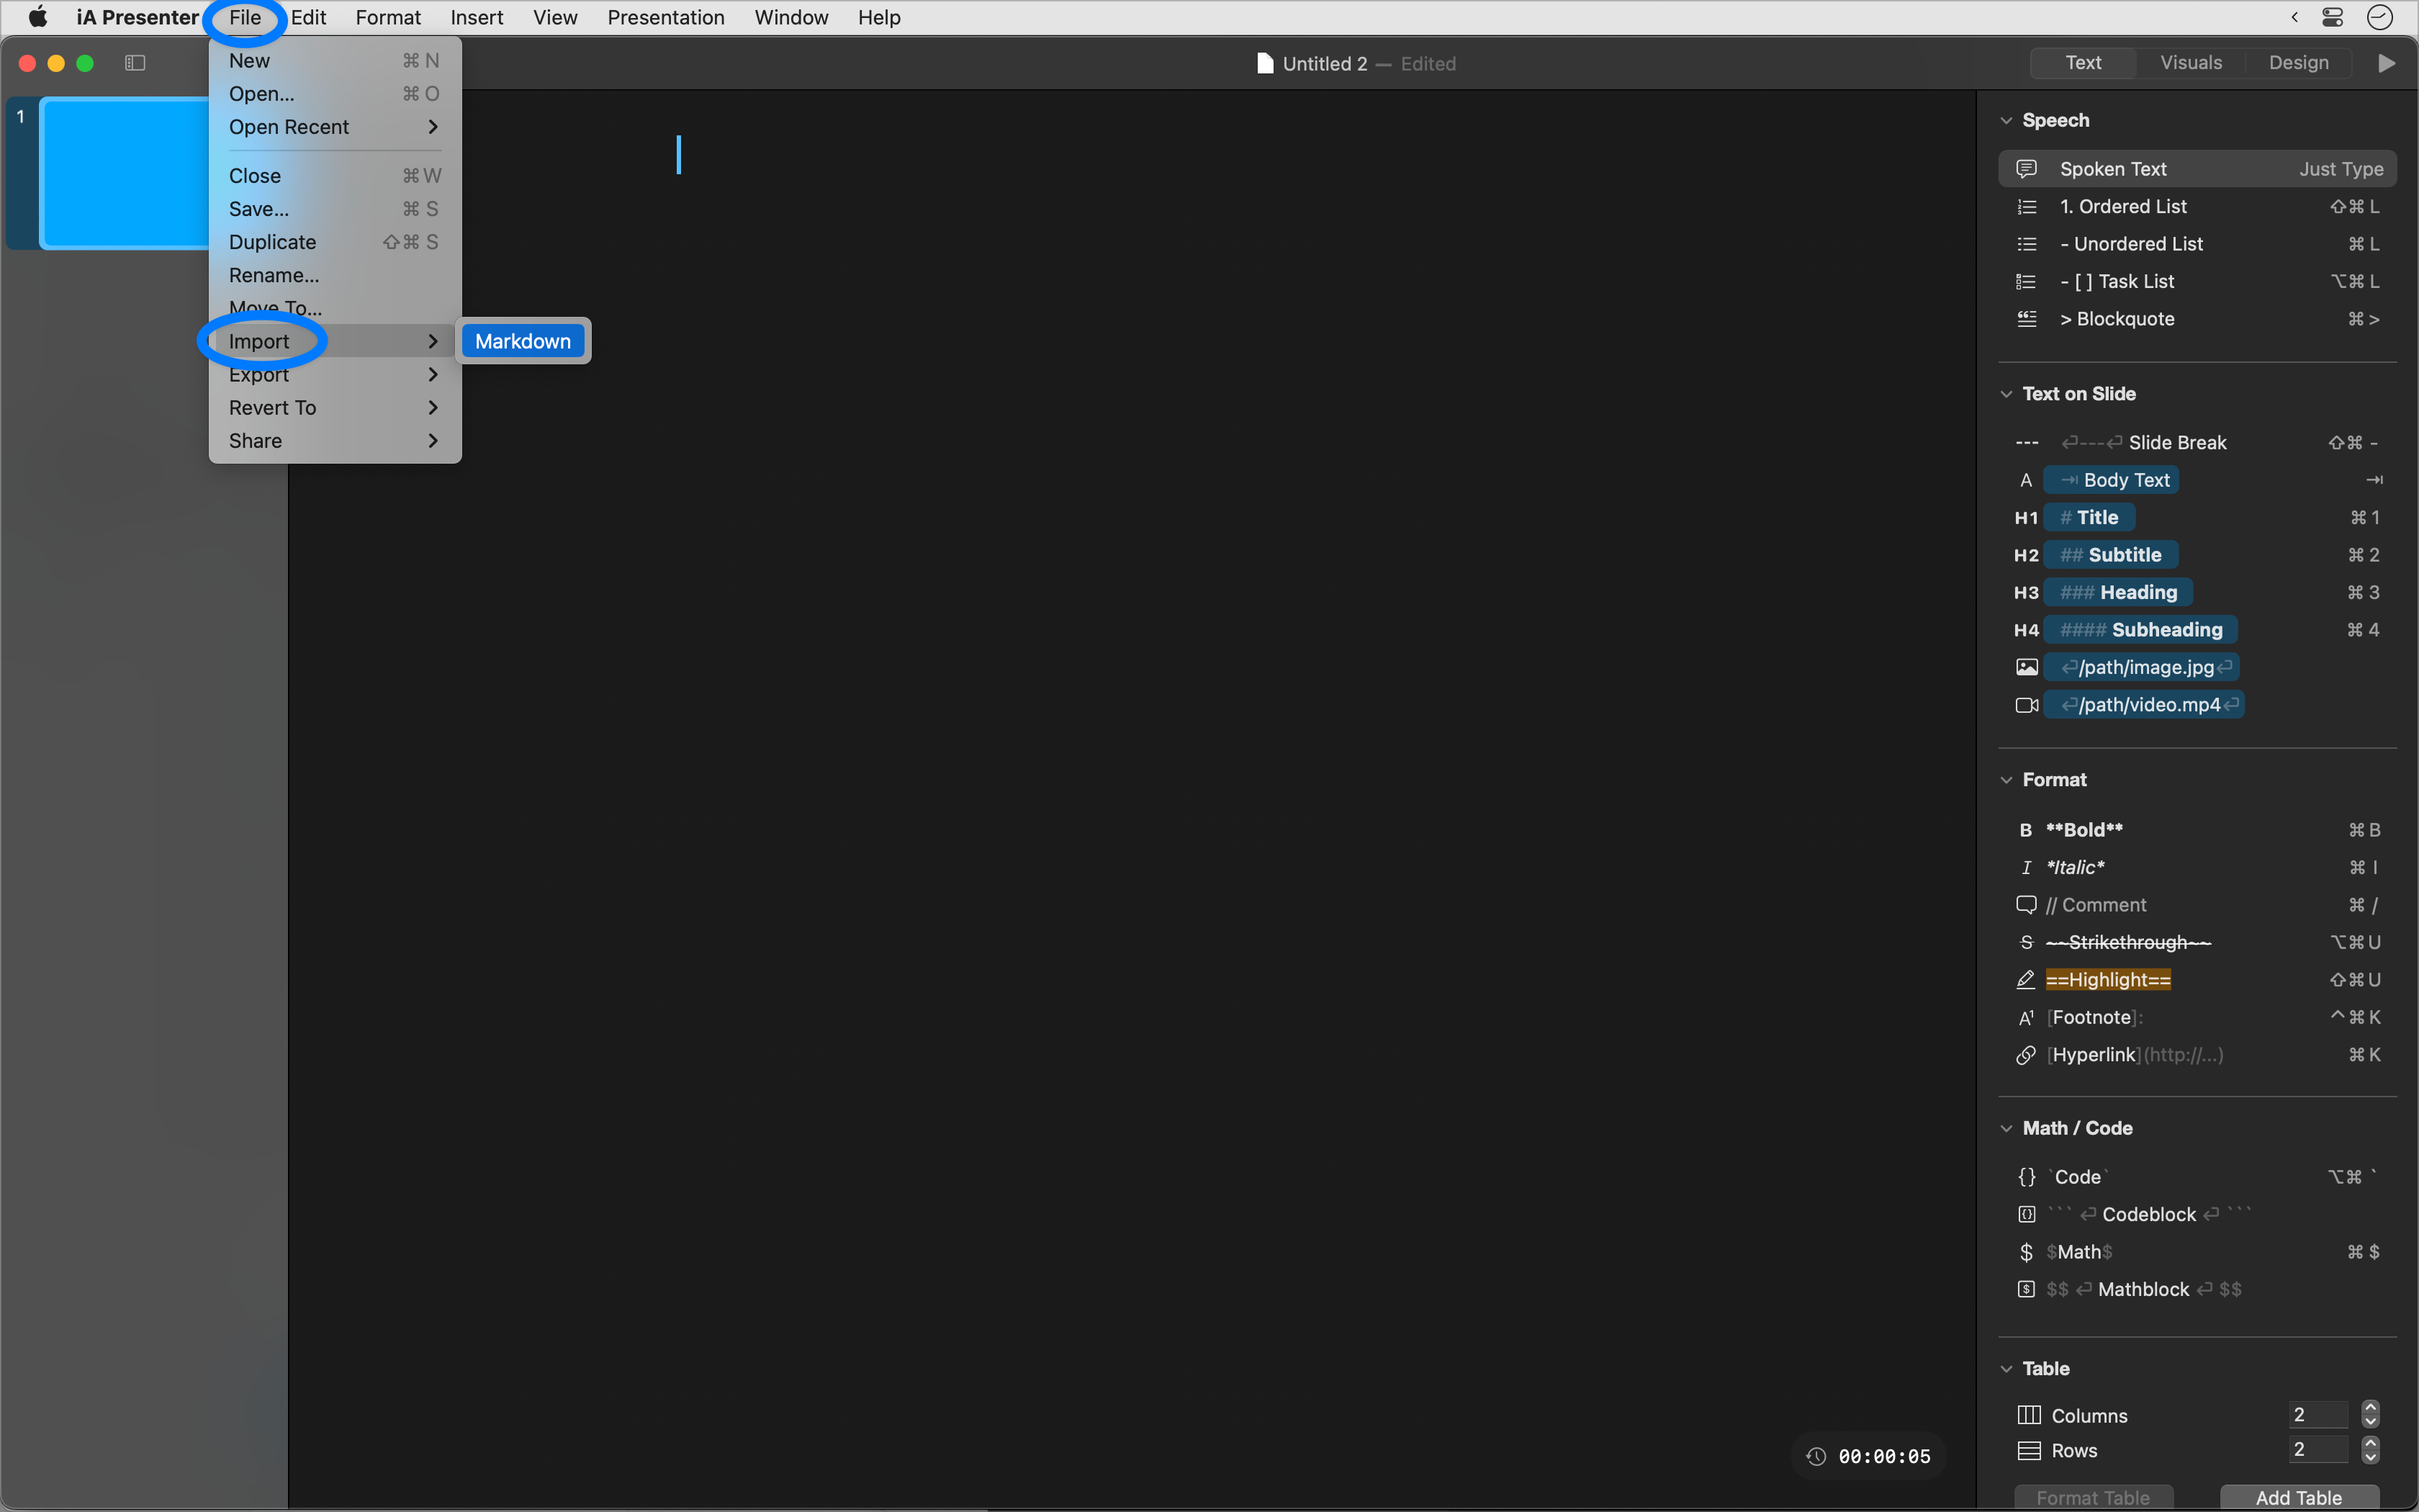Click the inline Code braces icon
The height and width of the screenshot is (1512, 2419).
click(2026, 1177)
